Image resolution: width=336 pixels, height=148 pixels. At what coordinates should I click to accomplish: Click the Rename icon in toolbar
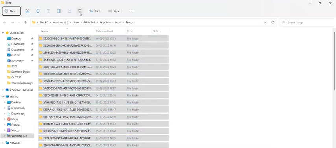(59, 11)
